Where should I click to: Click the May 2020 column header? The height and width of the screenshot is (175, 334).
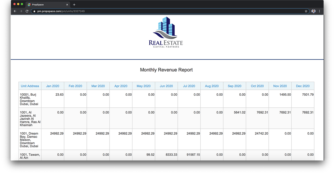[144, 86]
